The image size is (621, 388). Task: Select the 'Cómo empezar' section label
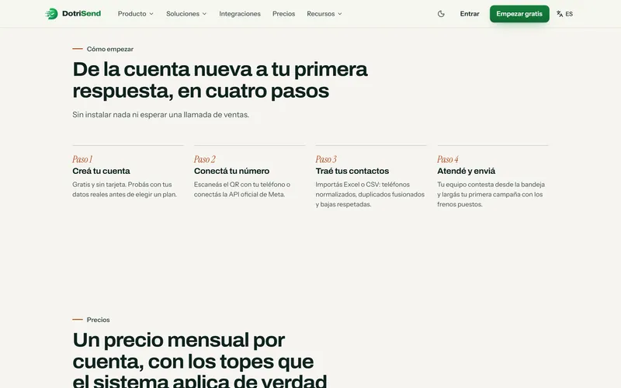tap(109, 49)
